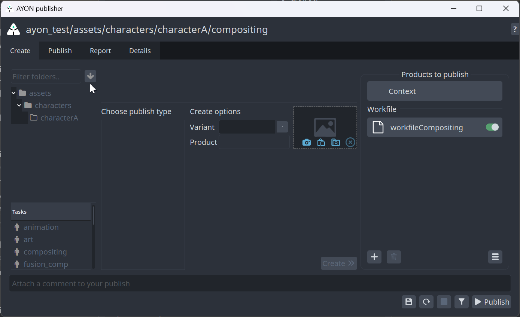Collapse the characters folder arrow

pos(19,106)
